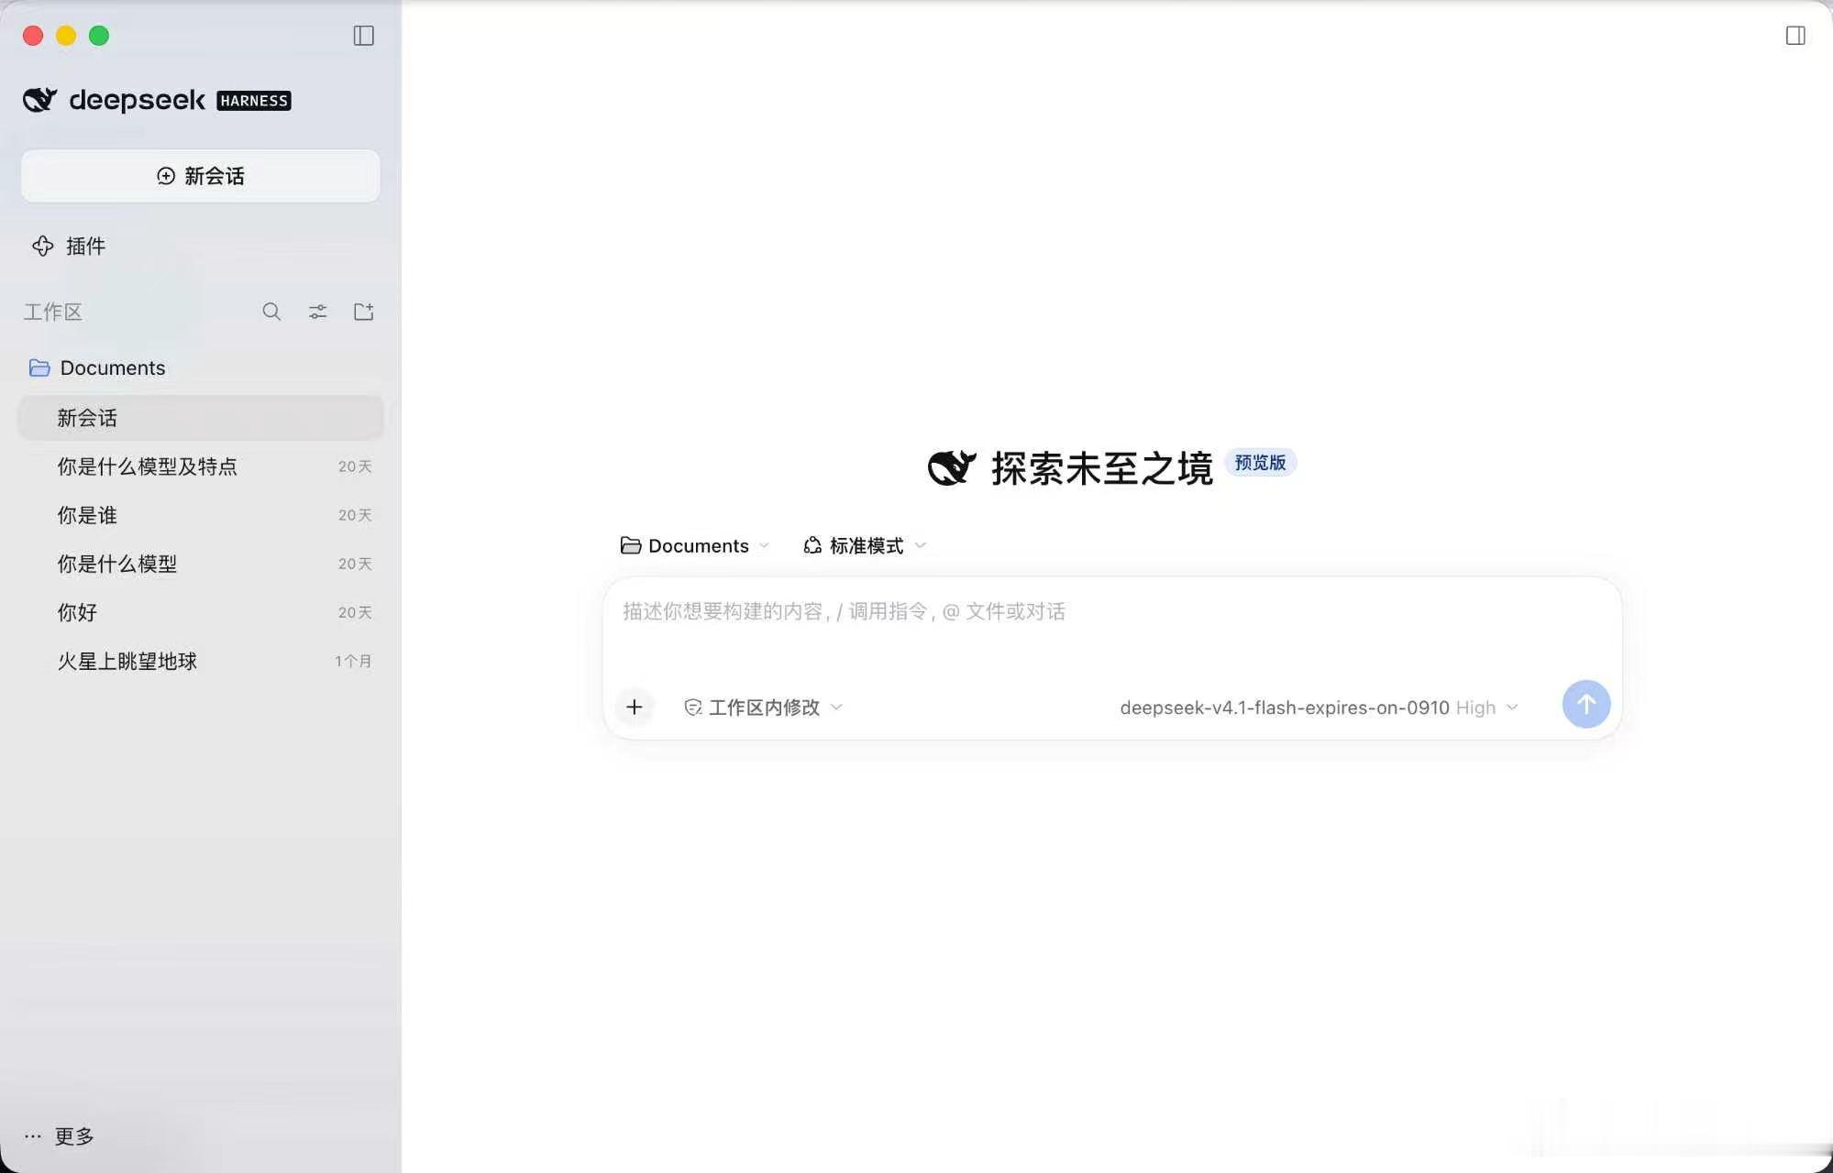Click the 1个月 timestamp text
1833x1173 pixels.
tap(353, 661)
